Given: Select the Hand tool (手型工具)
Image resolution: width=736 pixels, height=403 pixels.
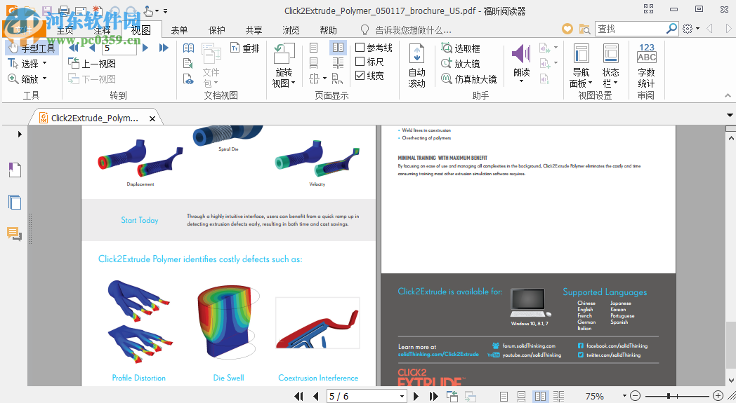Looking at the screenshot, I should click(32, 48).
